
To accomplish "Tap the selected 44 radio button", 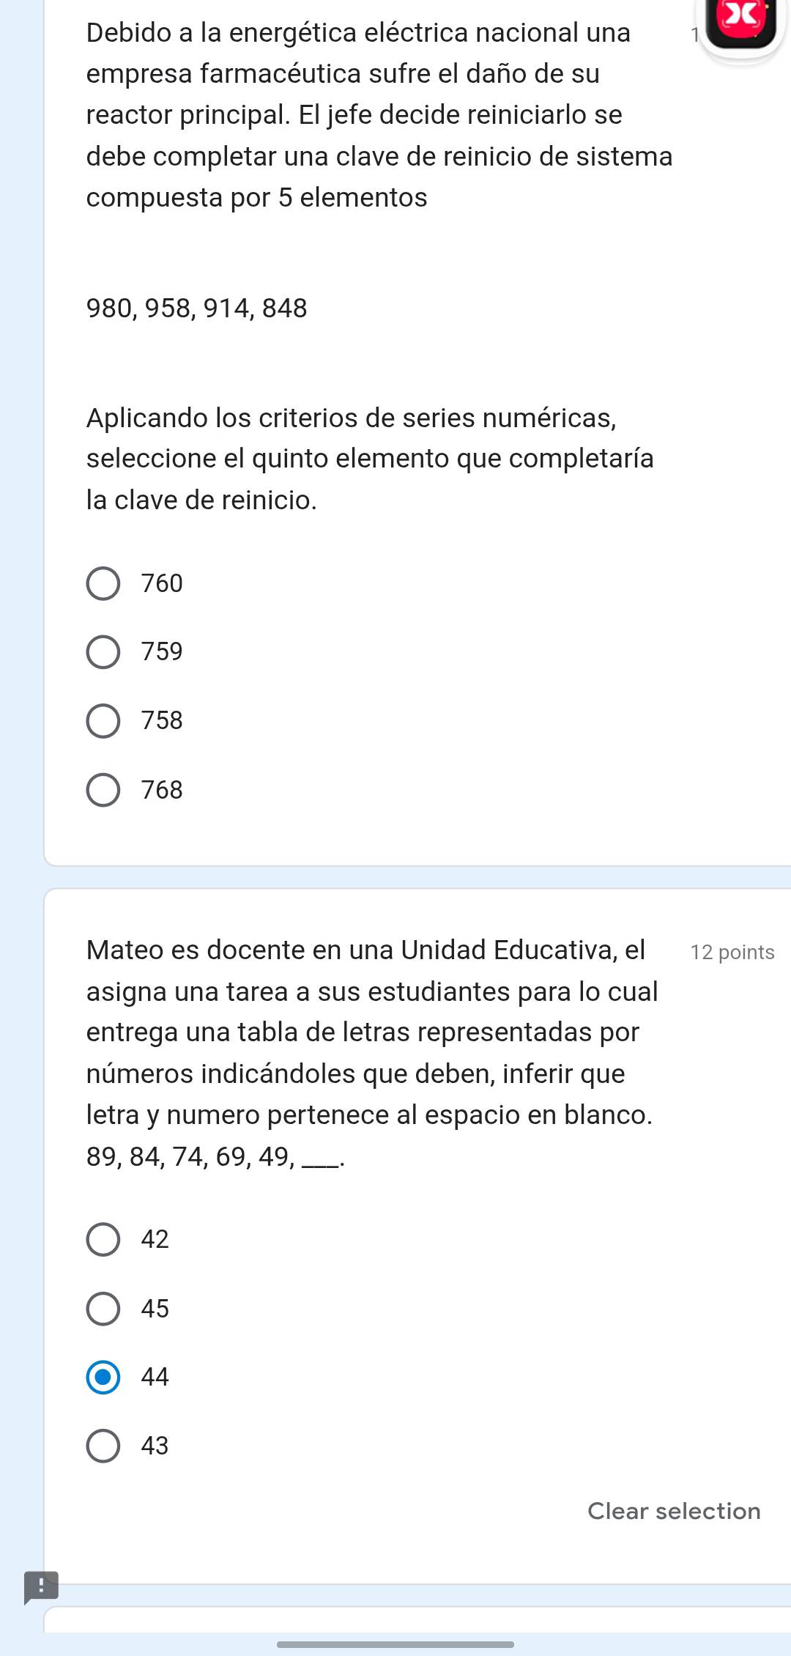I will pos(103,1378).
